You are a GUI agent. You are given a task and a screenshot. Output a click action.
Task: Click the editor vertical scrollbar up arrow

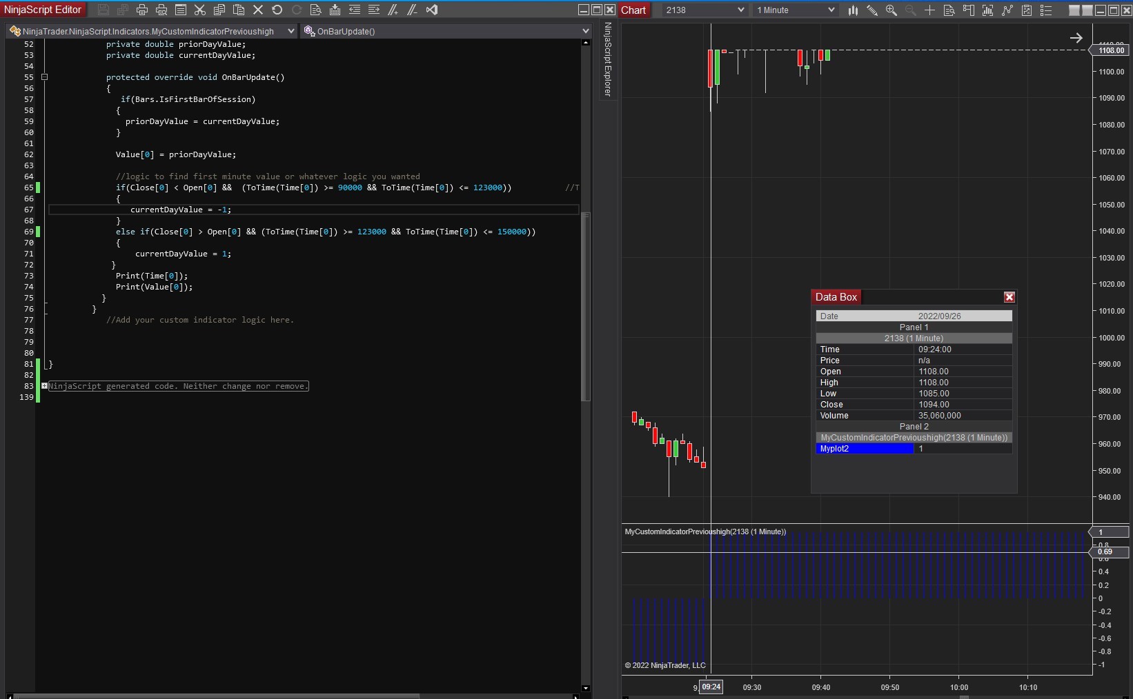tap(586, 42)
